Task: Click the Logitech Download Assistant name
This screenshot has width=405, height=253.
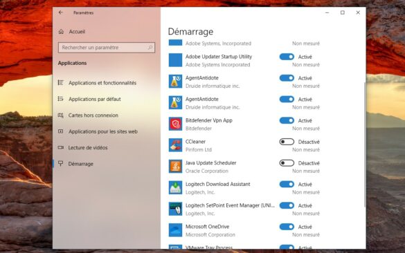Action: [218, 184]
